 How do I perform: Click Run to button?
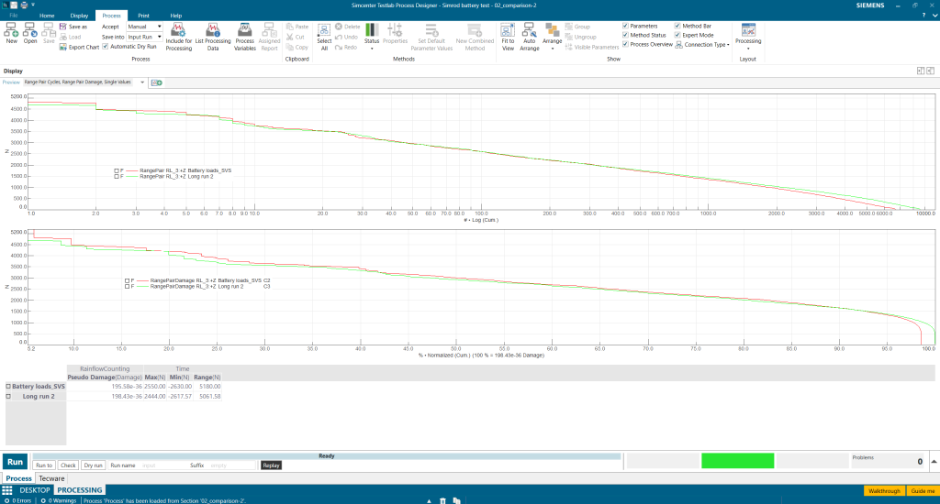44,466
